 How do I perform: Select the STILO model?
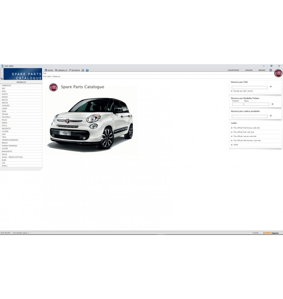coord(21,126)
